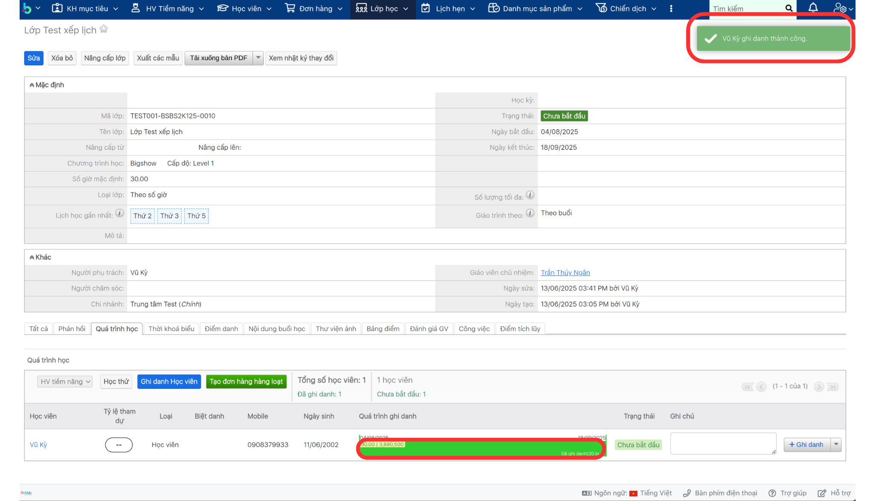Image resolution: width=875 pixels, height=501 pixels.
Task: Click the three-dot more menu icon
Action: pos(671,9)
